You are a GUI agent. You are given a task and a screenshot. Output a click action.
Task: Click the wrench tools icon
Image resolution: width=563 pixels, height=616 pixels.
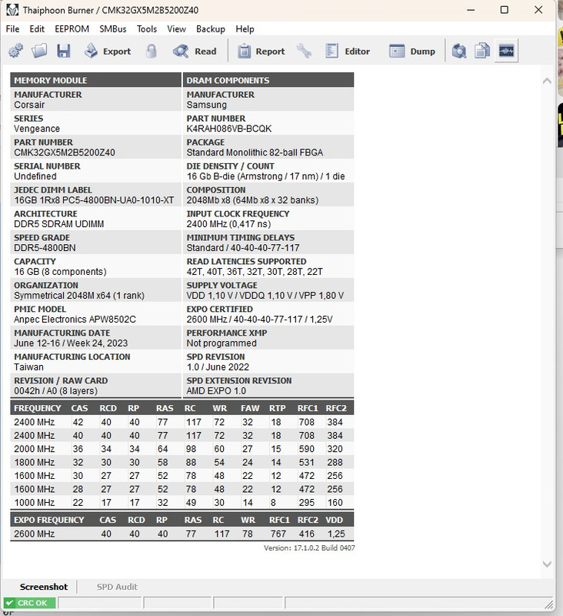[304, 51]
